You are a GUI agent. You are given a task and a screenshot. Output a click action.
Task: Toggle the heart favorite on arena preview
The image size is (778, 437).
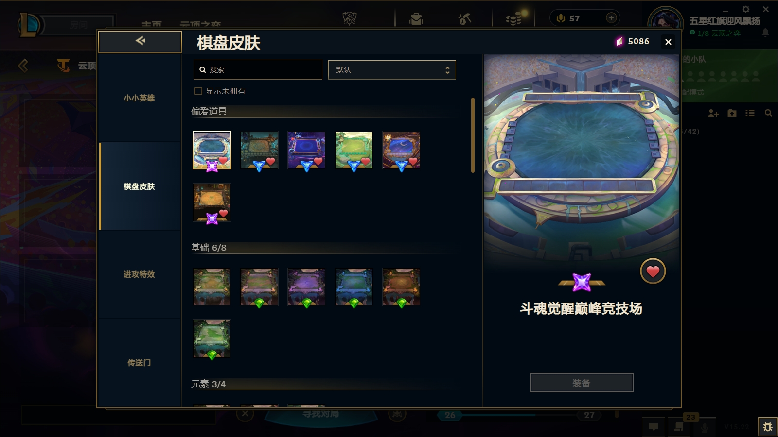653,271
